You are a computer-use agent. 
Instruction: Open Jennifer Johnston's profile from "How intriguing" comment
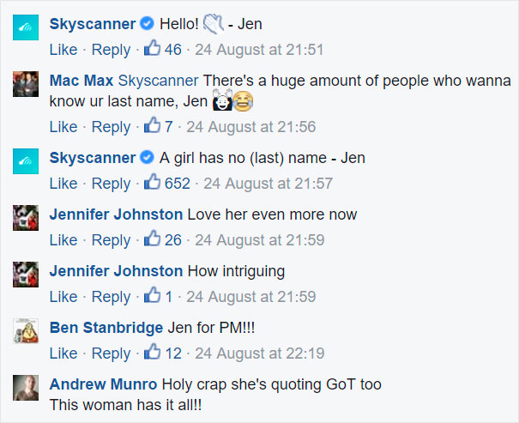(116, 271)
